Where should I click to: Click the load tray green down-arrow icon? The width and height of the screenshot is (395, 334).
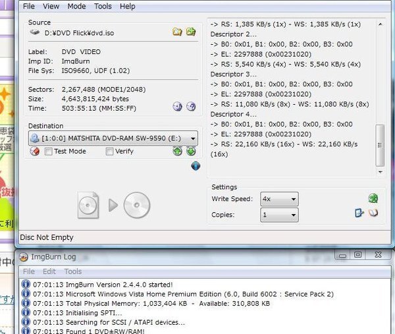pos(191,152)
